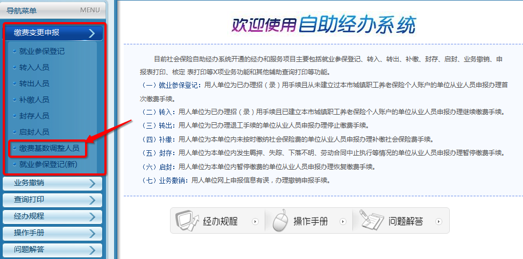Open 缴费变更申报 menu section
Screen dimensions: 523x259
53,33
